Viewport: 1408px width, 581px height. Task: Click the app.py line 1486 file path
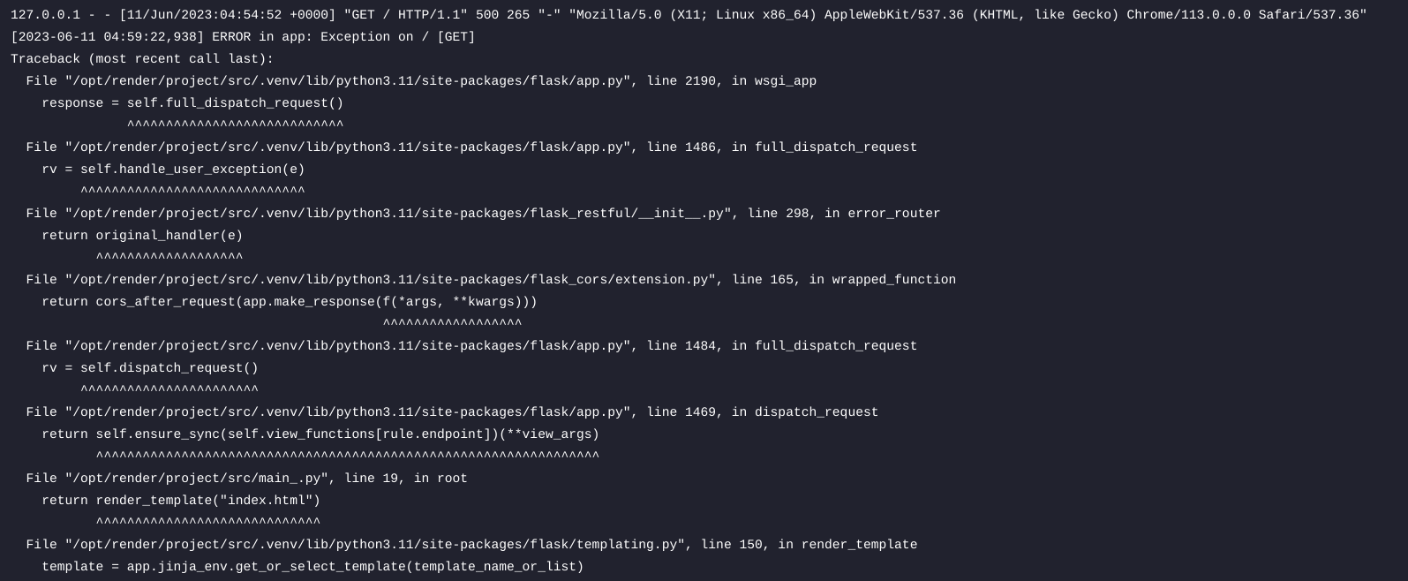point(471,147)
